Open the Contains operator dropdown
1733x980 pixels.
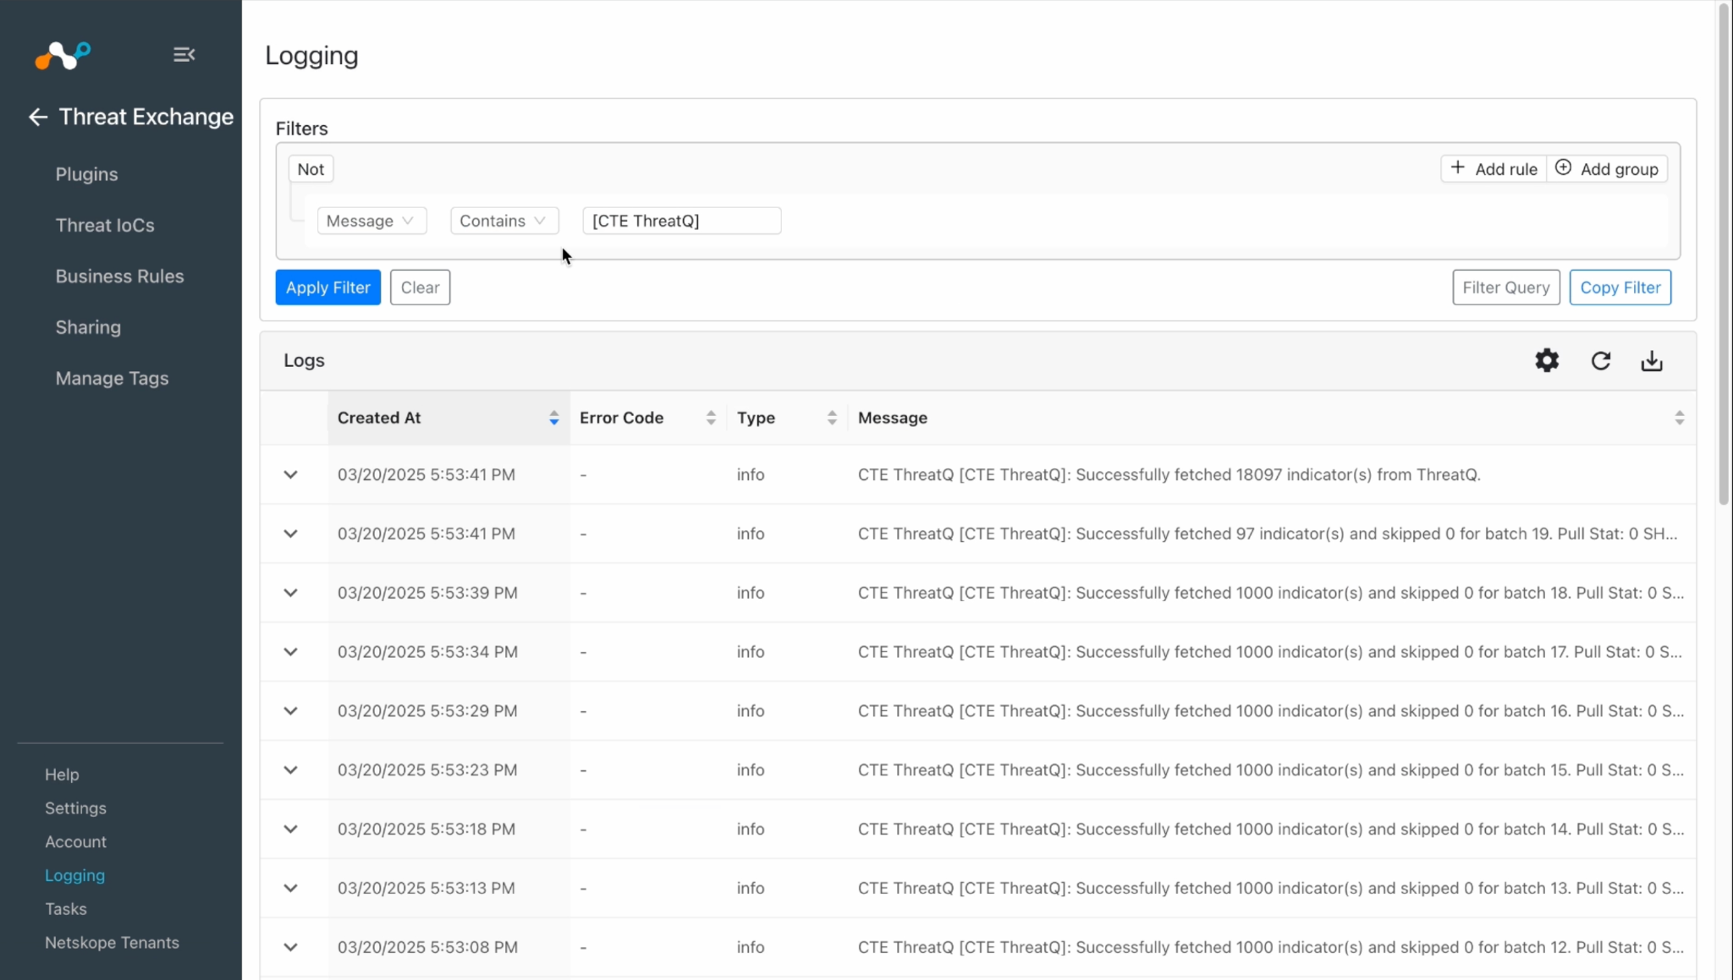point(504,221)
